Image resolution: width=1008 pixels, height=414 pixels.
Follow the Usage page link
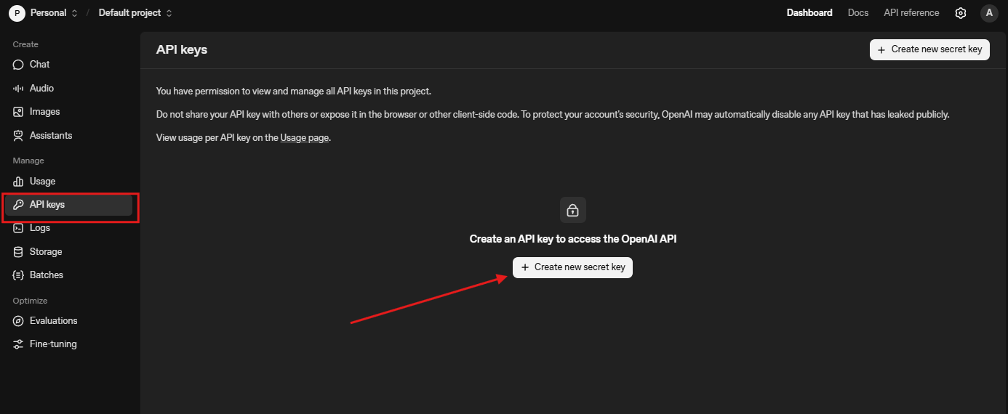305,137
